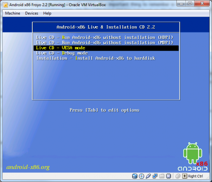Click the VirtualBox window title icon

coord(6,5)
